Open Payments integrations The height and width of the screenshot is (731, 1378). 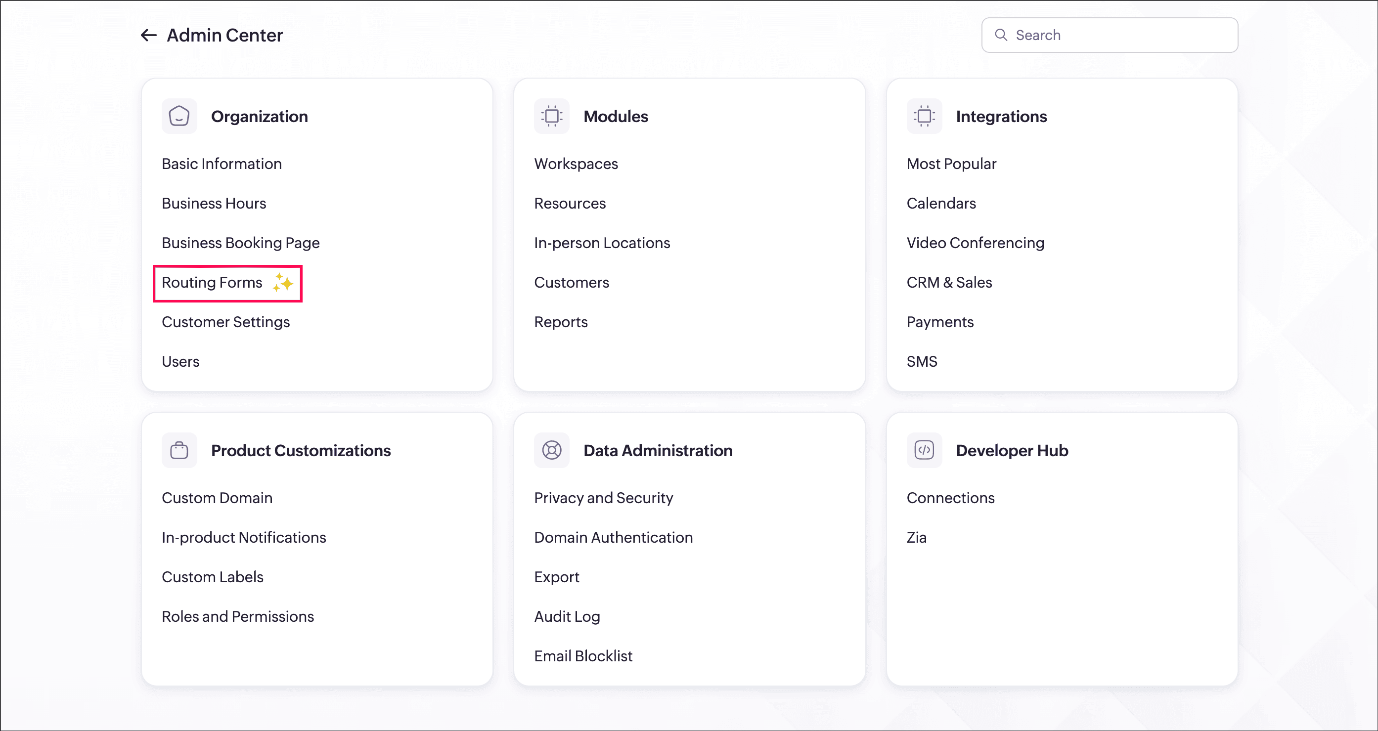(940, 322)
